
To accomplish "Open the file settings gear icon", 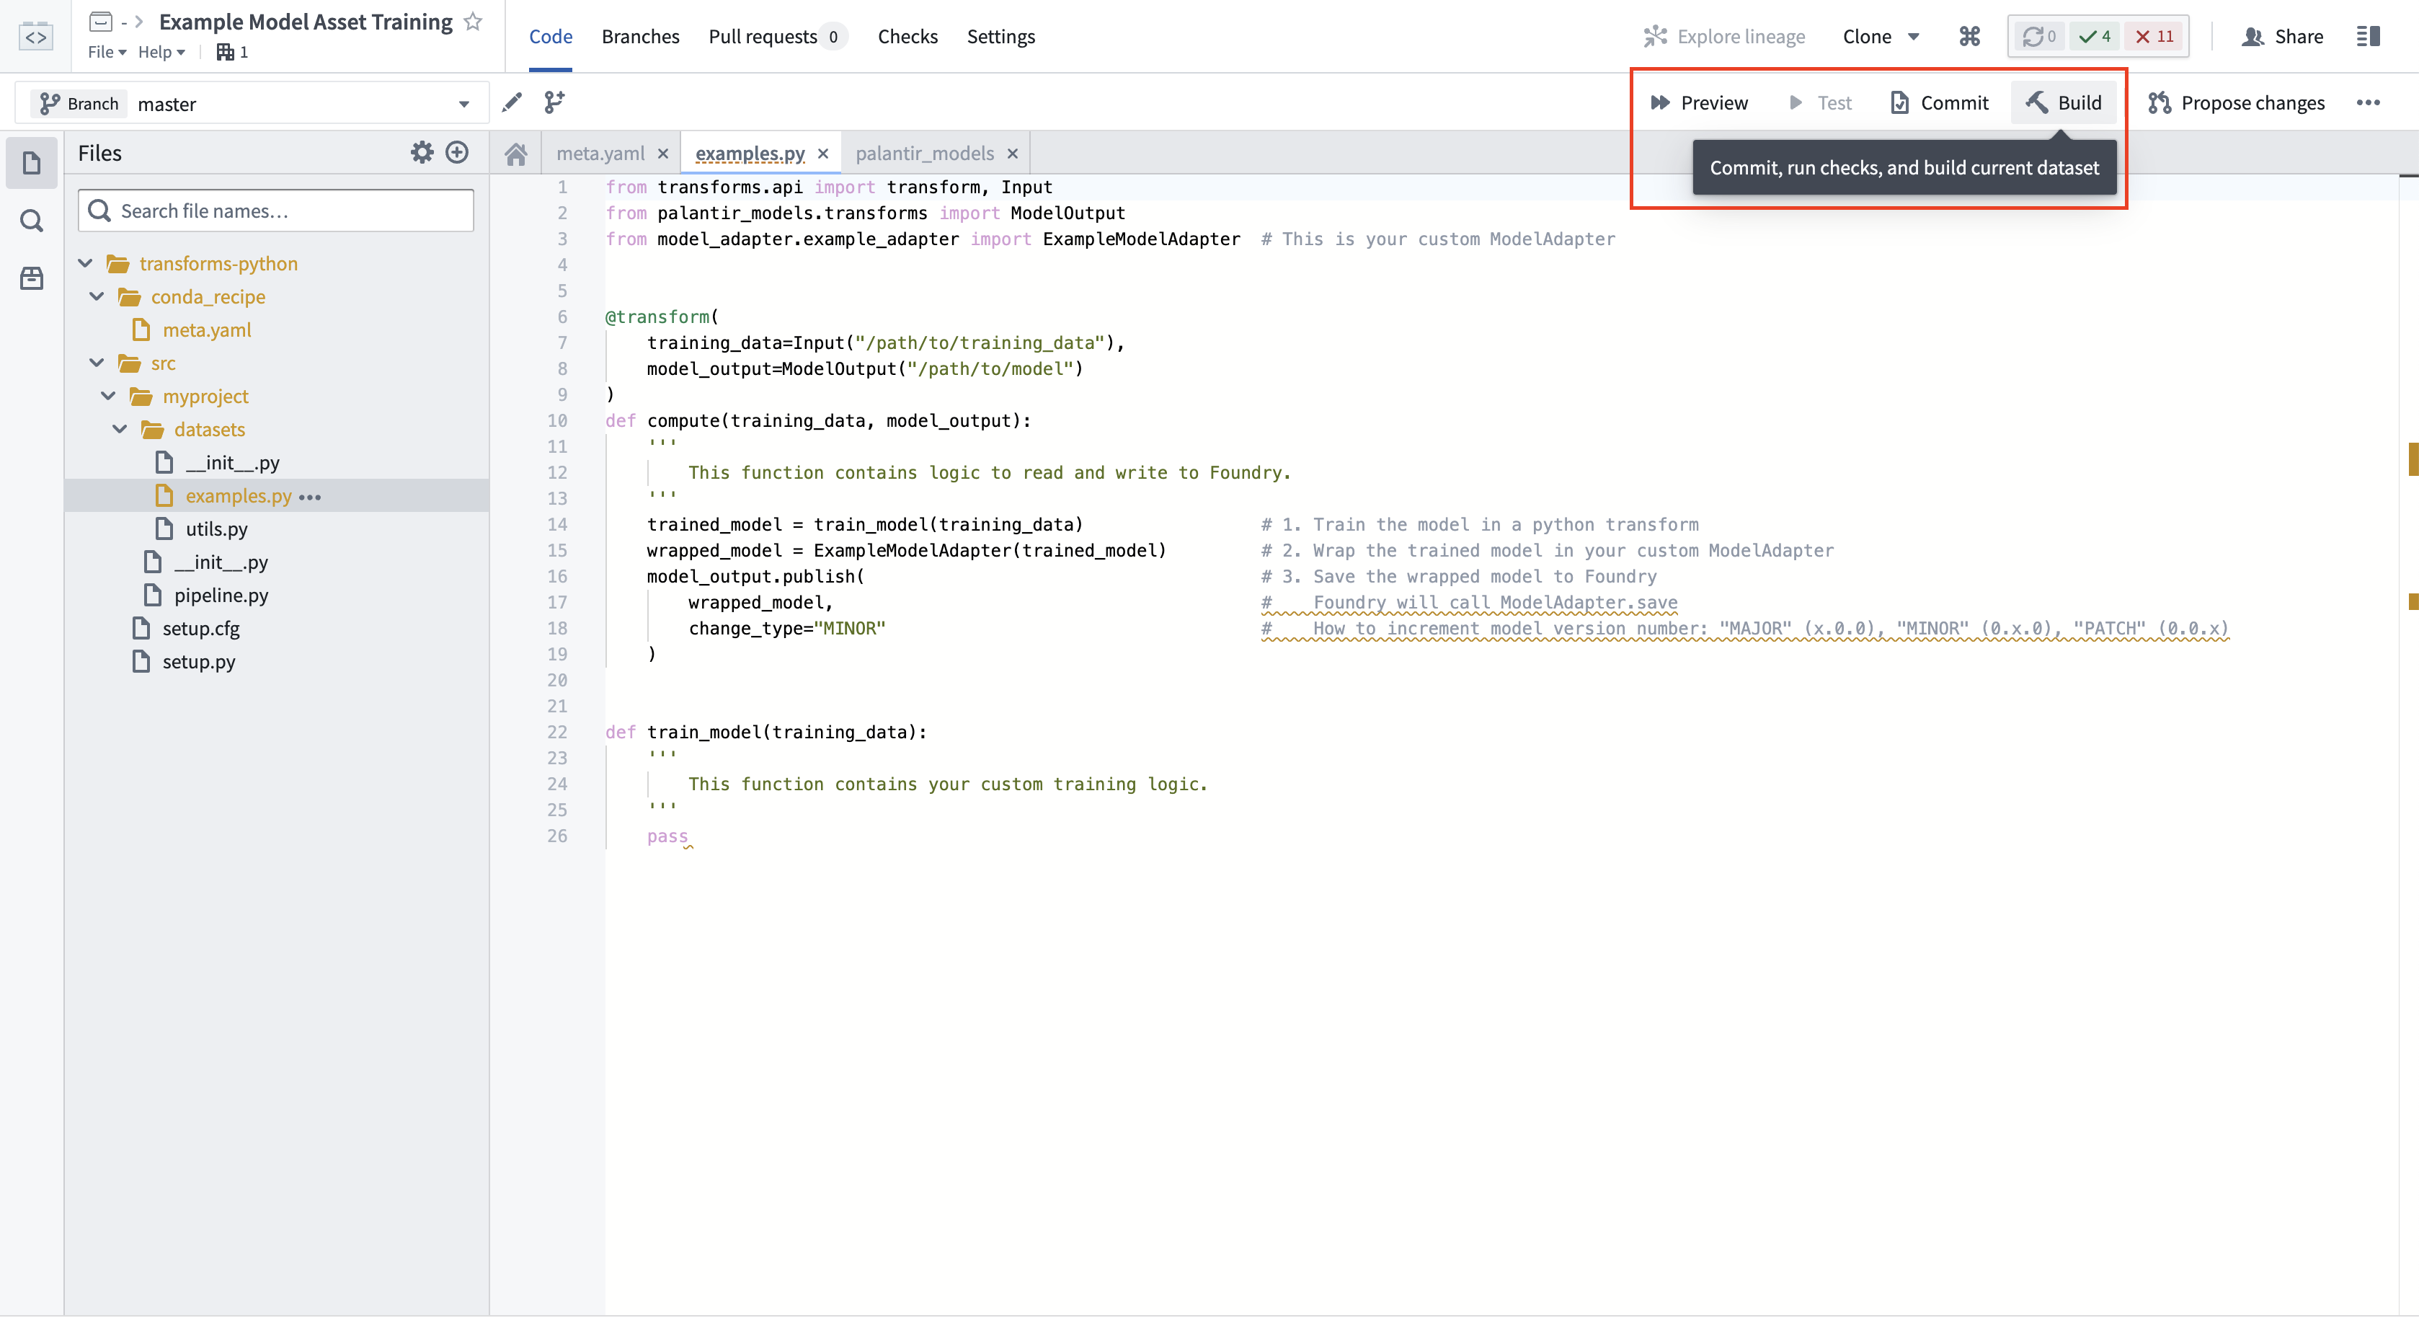I will click(422, 152).
